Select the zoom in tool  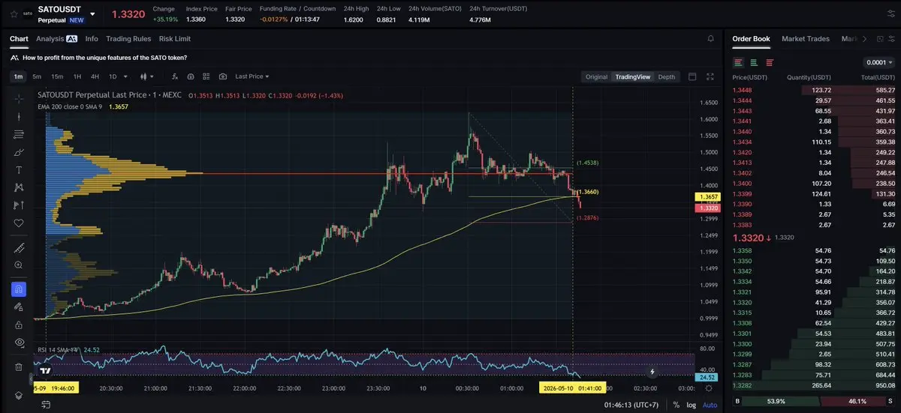click(x=19, y=265)
